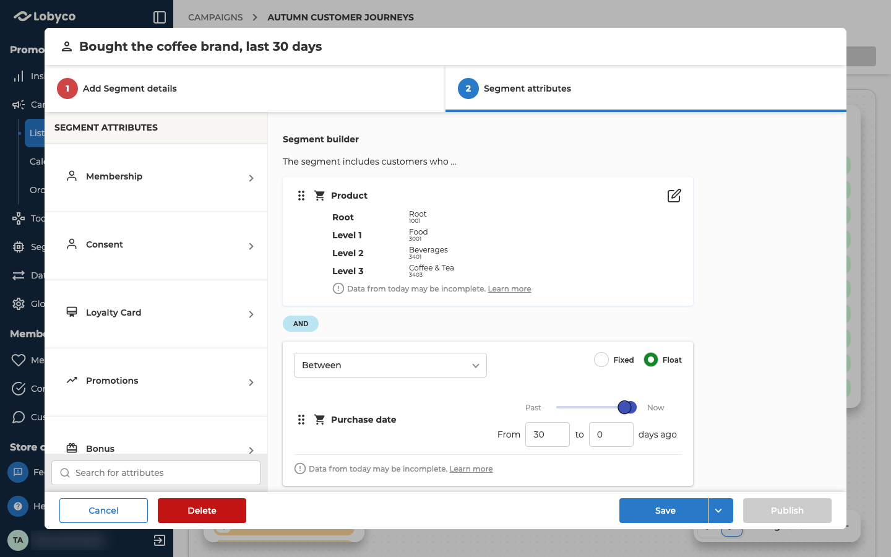Open the Help question mark icon
Screen dimensions: 891x557
pos(18,506)
